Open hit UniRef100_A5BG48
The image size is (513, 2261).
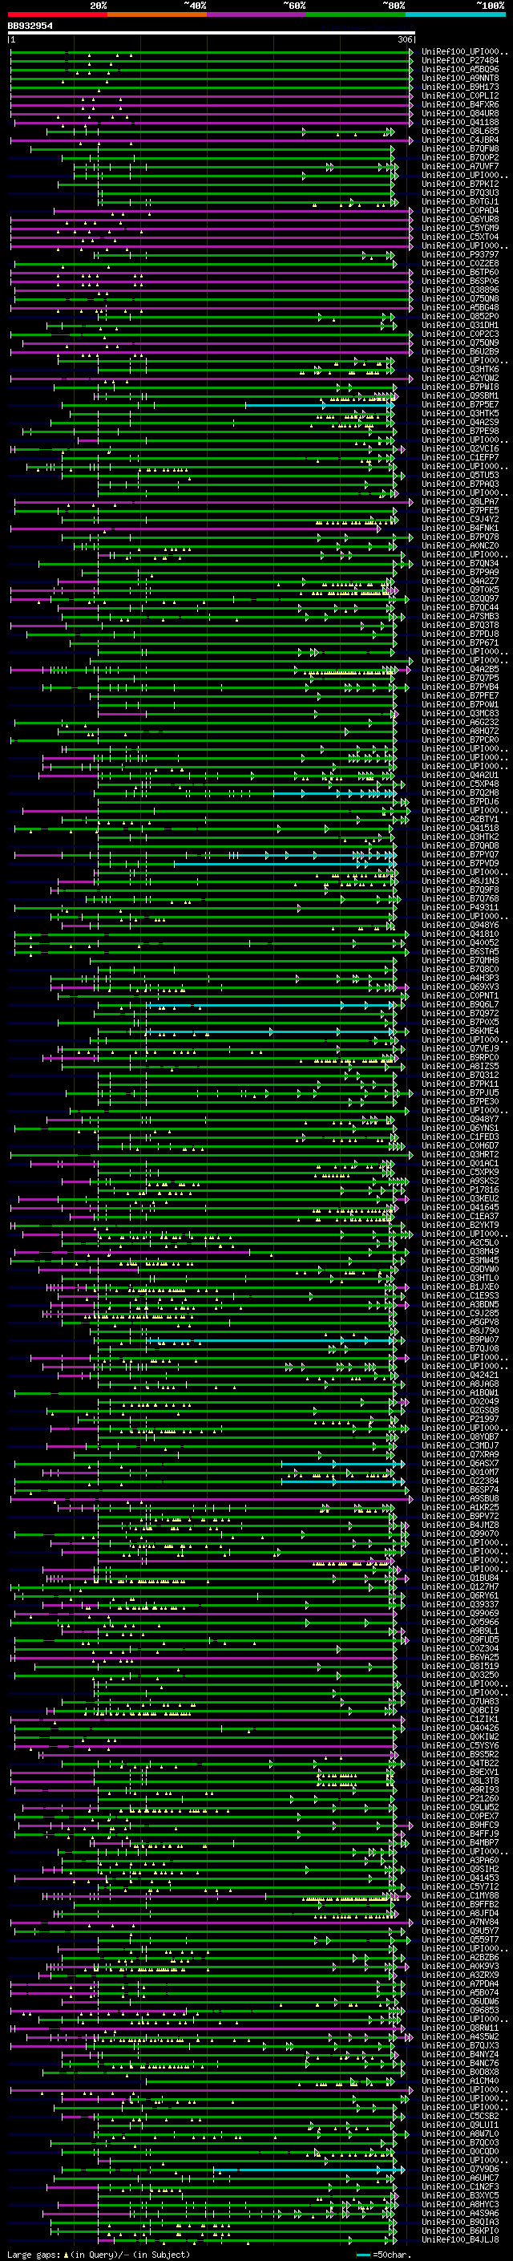click(x=460, y=308)
